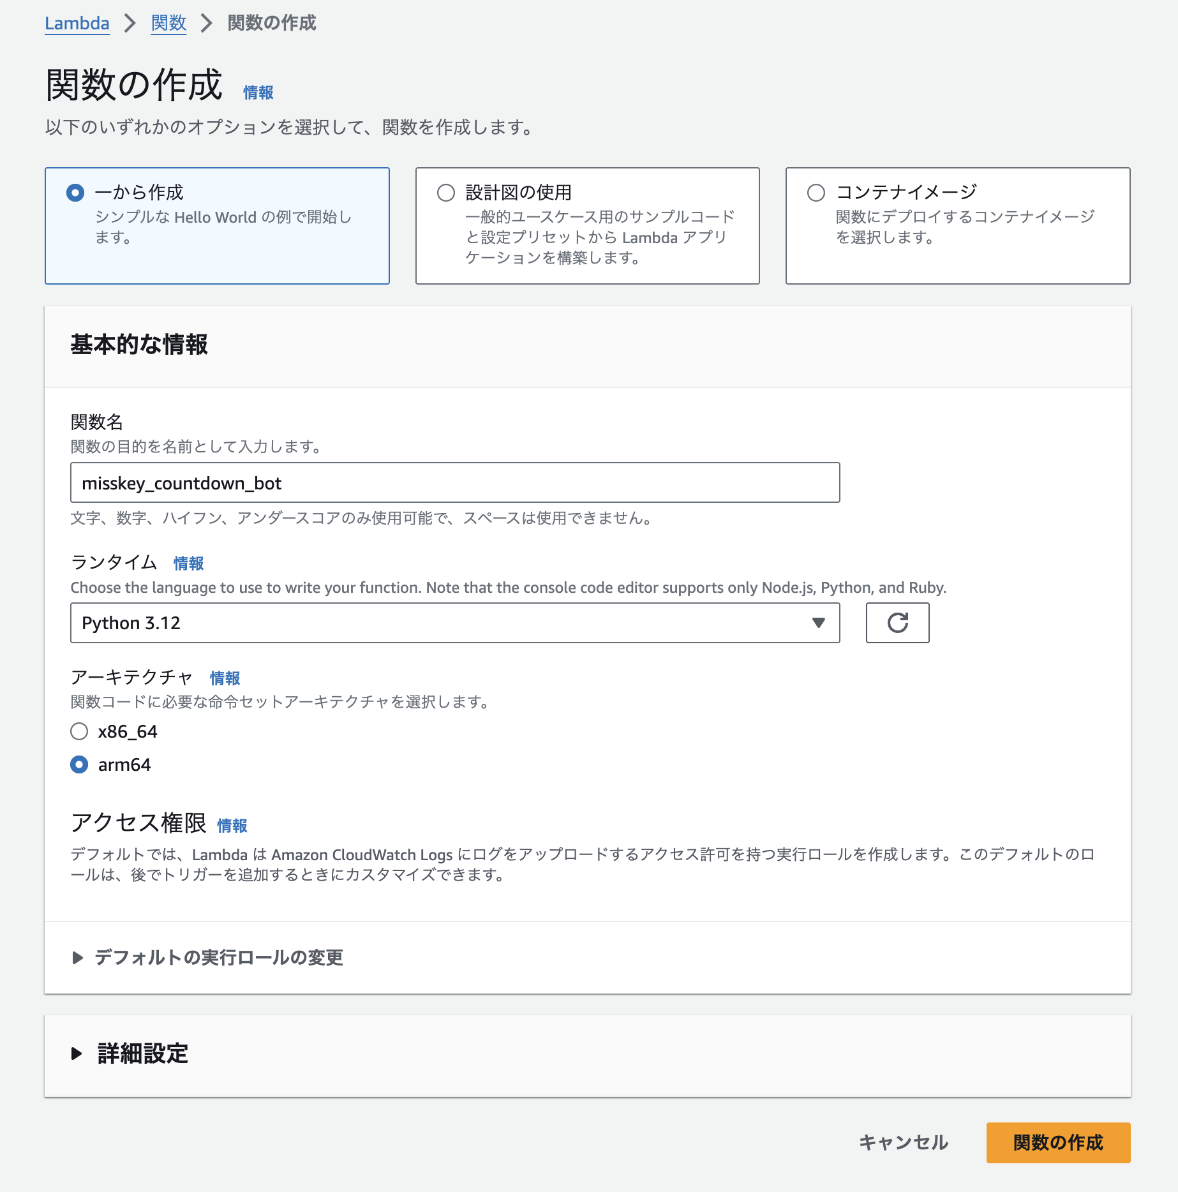The height and width of the screenshot is (1192, 1178).
Task: Open 情報 link next to アーキテクチャ
Action: click(x=225, y=678)
